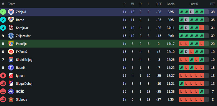Viewport: 217px width, 106px height.
Task: Click the green position 1 badge
Action: (x=3, y=12)
